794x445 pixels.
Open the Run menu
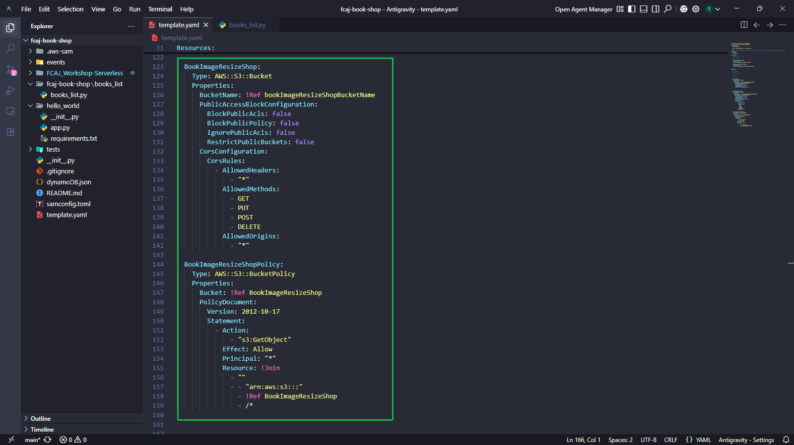[134, 9]
